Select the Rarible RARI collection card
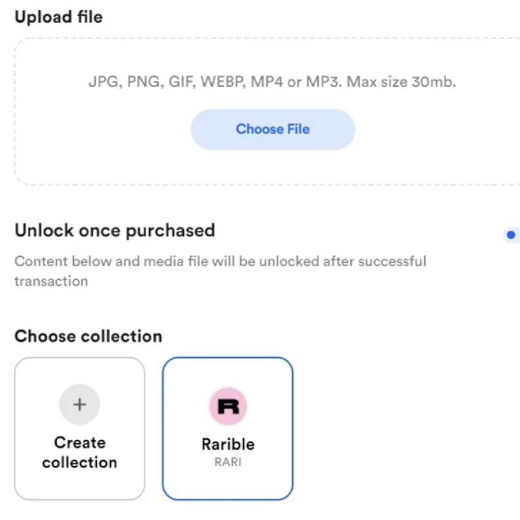This screenshot has width=520, height=520. [228, 429]
